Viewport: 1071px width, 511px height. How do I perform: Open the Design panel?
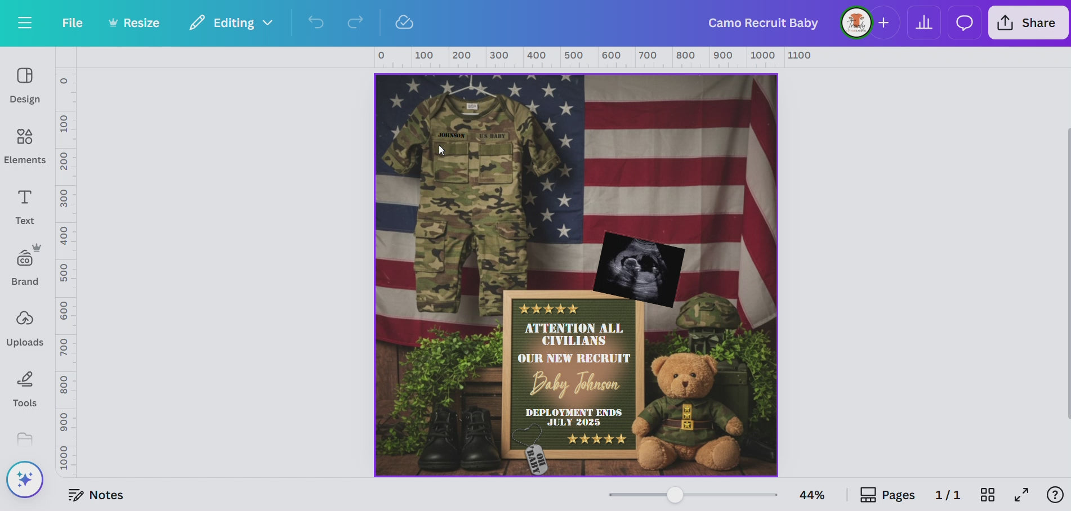pos(25,86)
